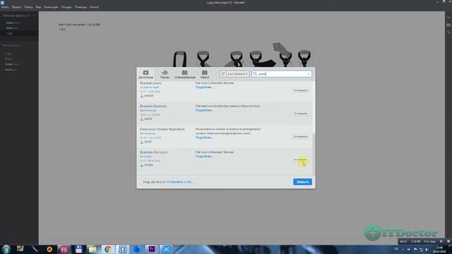
Task: Install the Brackets Devicons extension
Action: [x=300, y=114]
